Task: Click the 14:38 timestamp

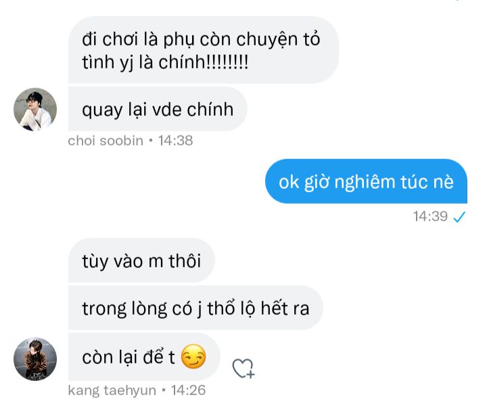Action: 175,141
